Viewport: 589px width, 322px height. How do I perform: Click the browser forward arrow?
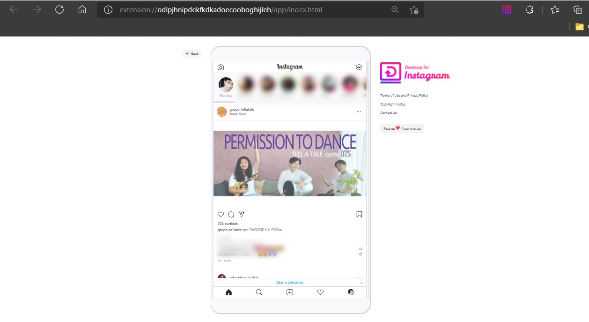[37, 9]
